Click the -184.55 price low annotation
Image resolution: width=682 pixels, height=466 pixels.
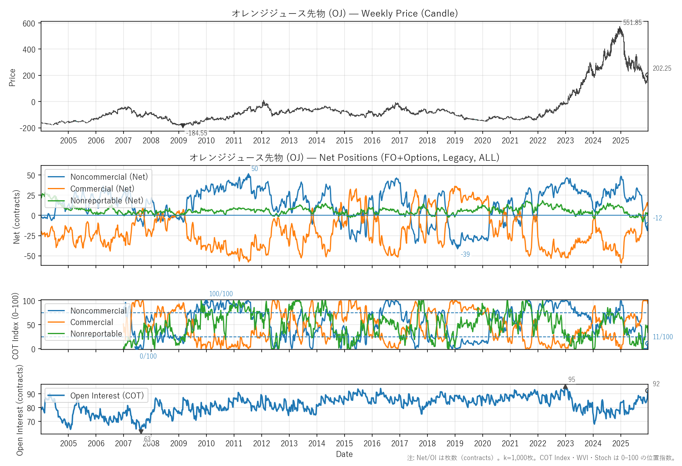tap(197, 133)
